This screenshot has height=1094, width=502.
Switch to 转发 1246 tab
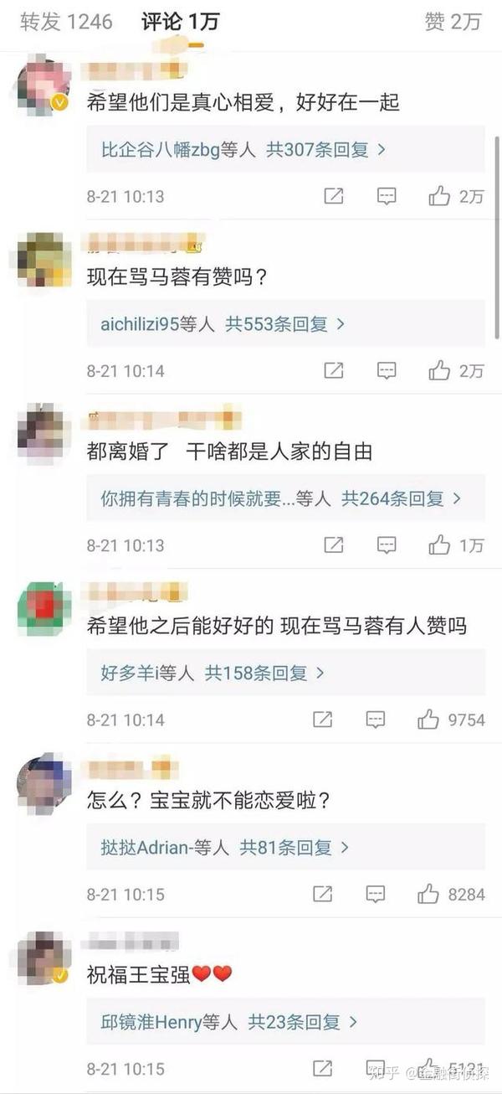point(66,22)
